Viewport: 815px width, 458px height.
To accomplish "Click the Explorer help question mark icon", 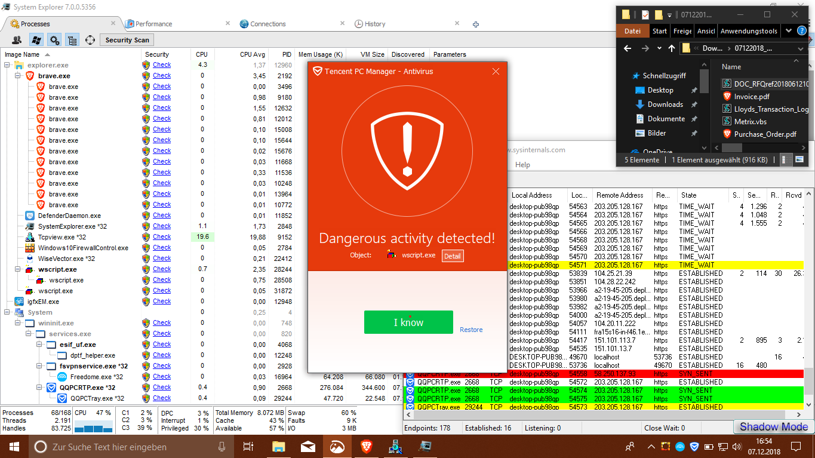I will click(802, 31).
